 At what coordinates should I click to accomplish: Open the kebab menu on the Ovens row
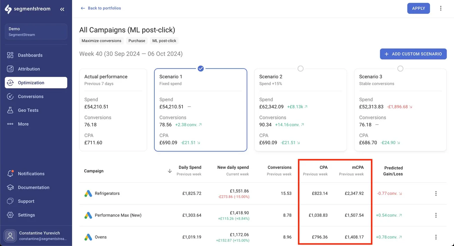[436, 237]
